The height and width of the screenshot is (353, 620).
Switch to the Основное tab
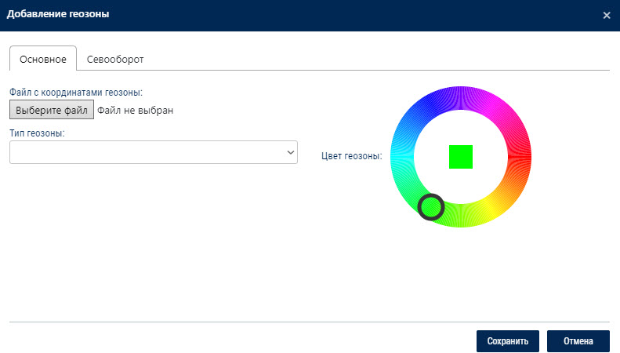(43, 59)
